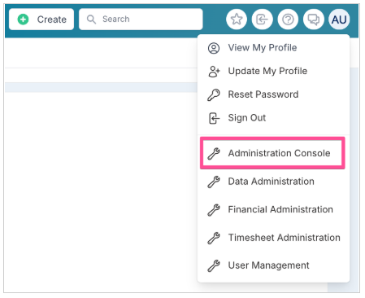Focus the Search input field
Viewport: 365px width, 298px height.
[141, 20]
